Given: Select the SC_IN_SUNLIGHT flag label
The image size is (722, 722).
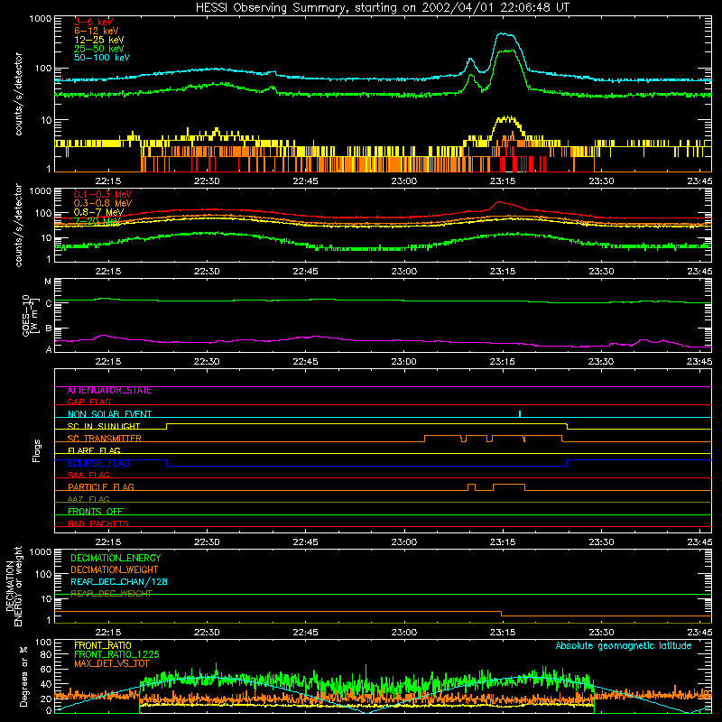Looking at the screenshot, I should (104, 426).
